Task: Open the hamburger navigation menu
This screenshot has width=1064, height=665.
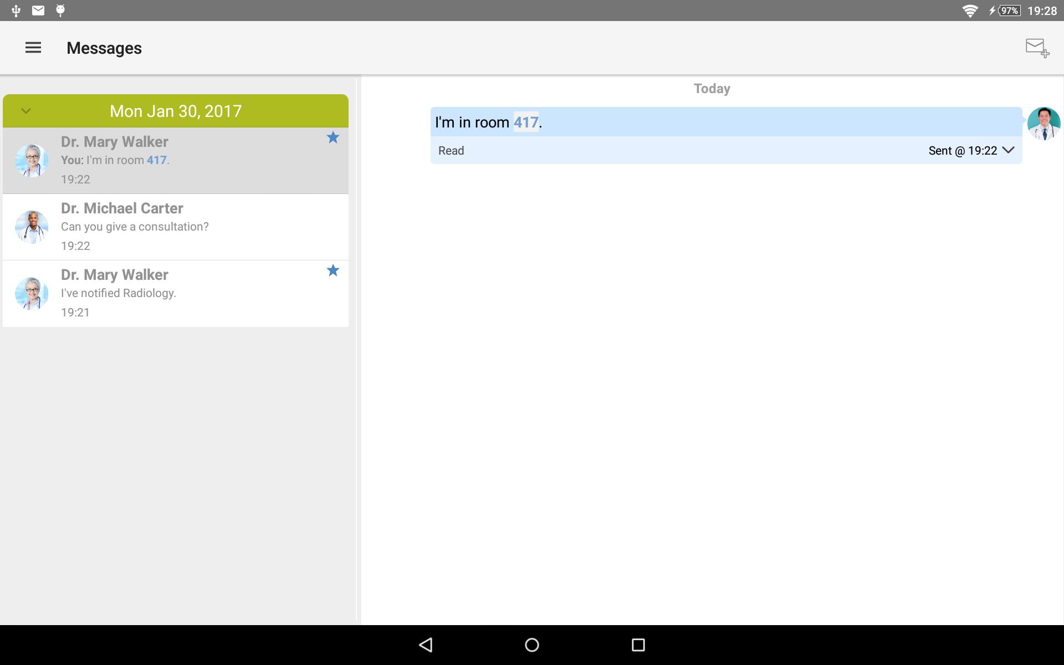Action: tap(33, 48)
